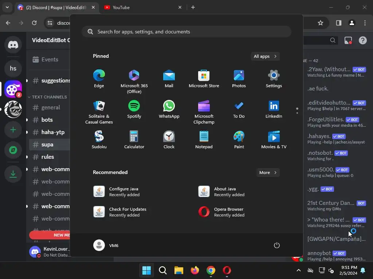
Task: Open LinkedIn pinned app
Action: click(274, 109)
